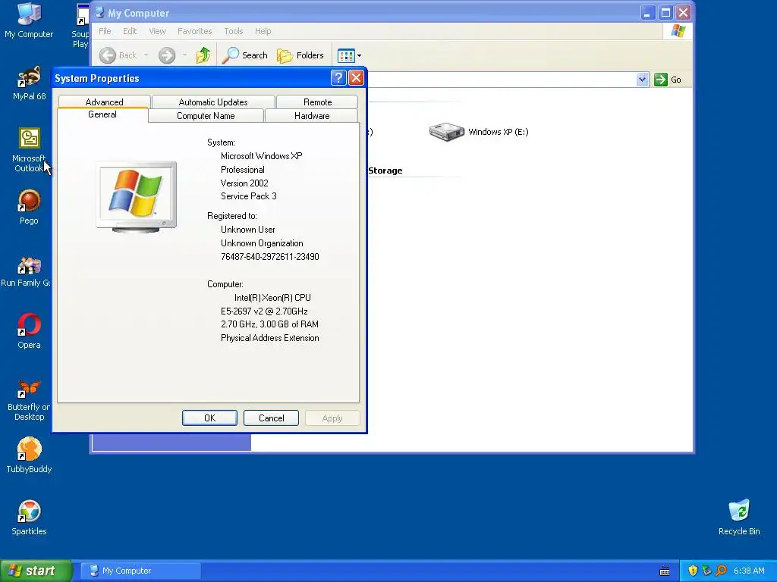Open the Start menu
The height and width of the screenshot is (582, 777).
tap(36, 571)
